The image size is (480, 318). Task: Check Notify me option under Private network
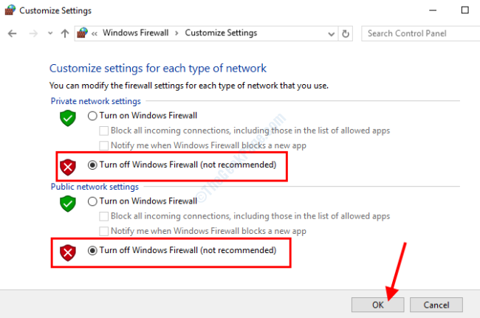tap(104, 145)
